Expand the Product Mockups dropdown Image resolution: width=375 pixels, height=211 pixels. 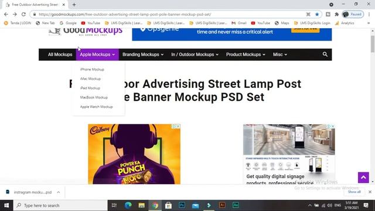pos(246,55)
